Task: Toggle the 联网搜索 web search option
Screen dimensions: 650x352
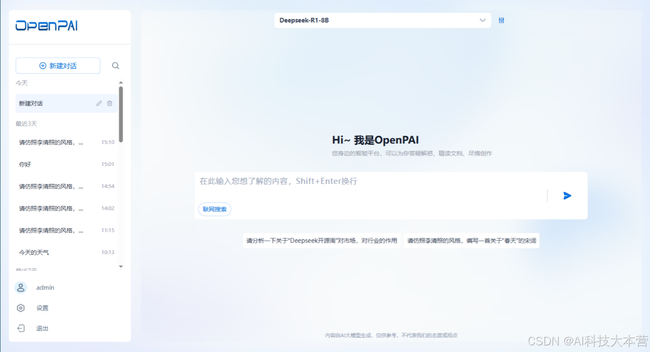Action: pyautogui.click(x=215, y=209)
